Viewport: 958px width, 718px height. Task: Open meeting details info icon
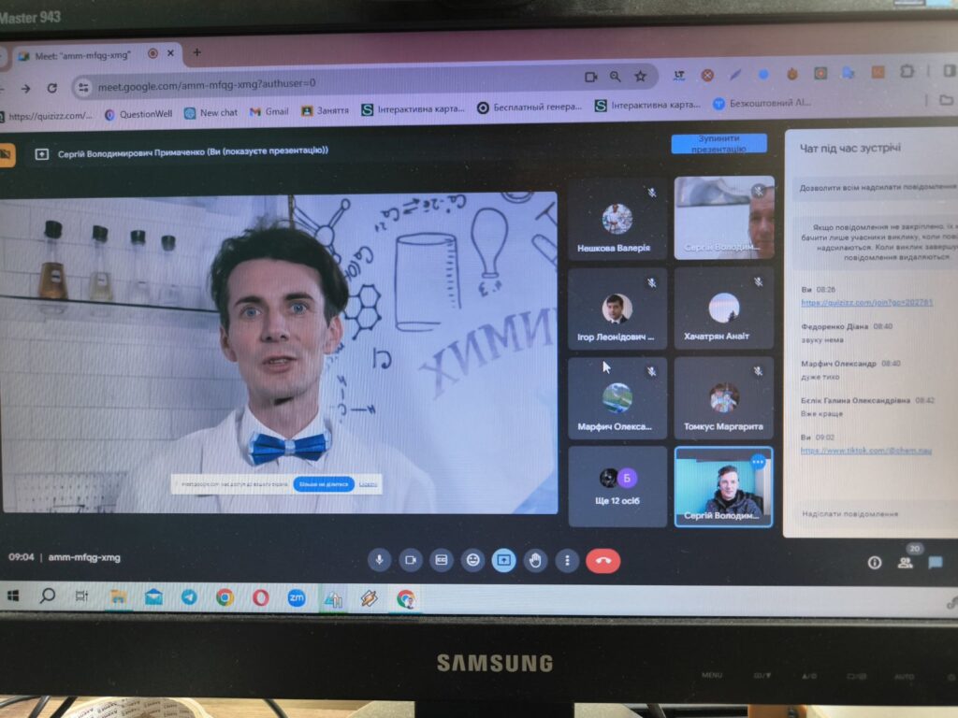875,563
